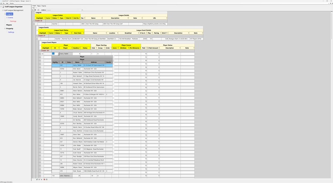Open Settings under Property

click(x=11, y=32)
